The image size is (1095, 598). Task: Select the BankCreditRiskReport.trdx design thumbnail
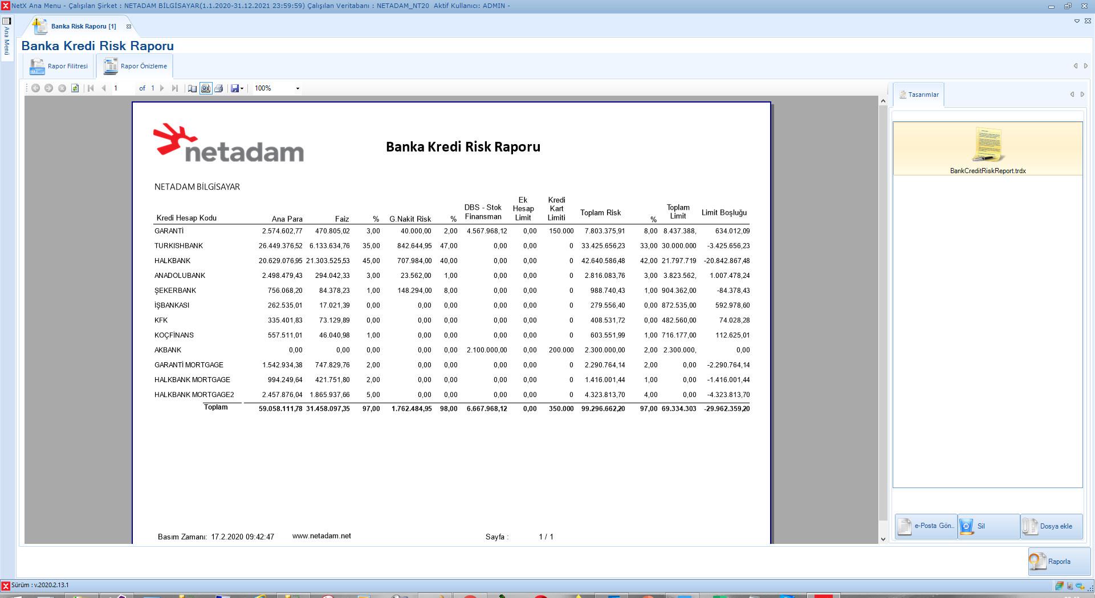coord(988,149)
